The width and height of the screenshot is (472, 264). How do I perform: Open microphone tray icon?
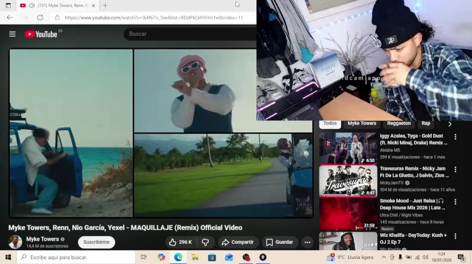pos(400,257)
